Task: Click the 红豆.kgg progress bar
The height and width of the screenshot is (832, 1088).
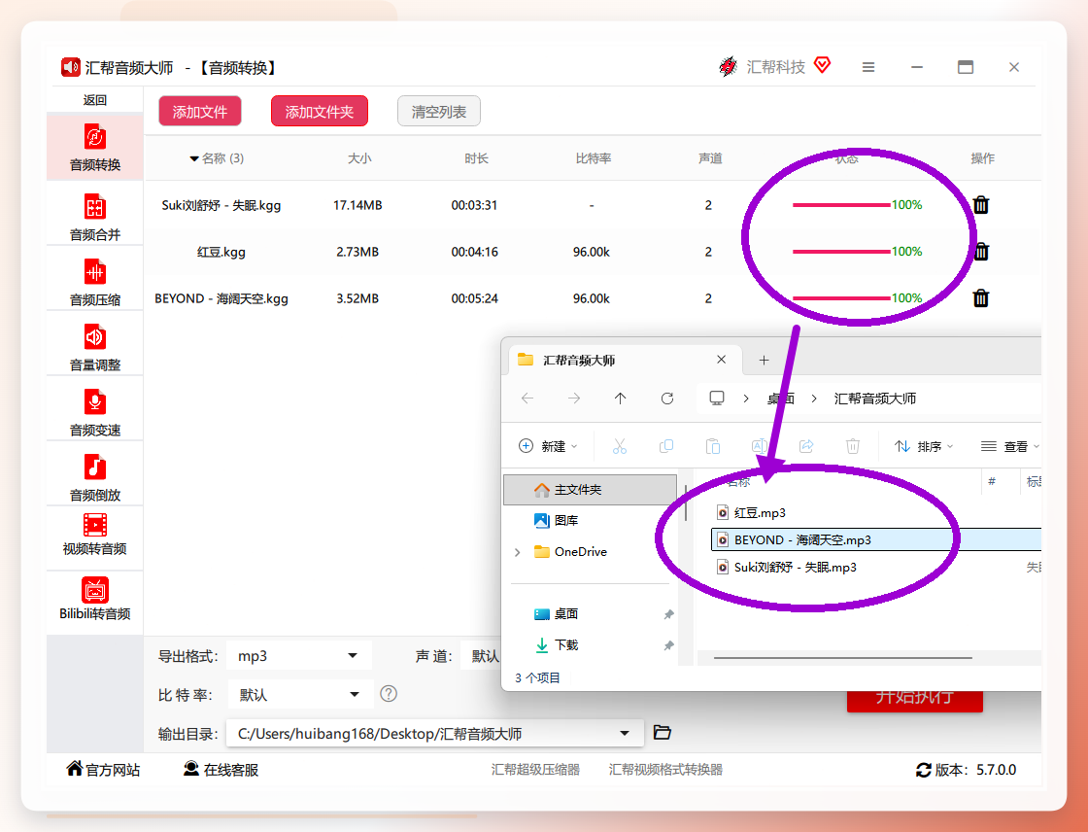Action: coord(841,252)
